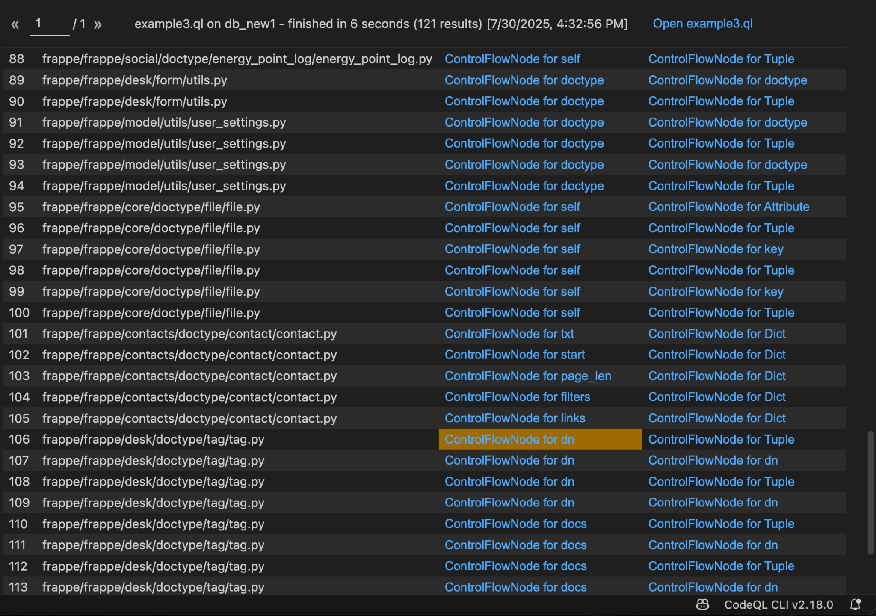Open example3.ql query file link
Viewport: 876px width, 616px height.
[x=702, y=24]
